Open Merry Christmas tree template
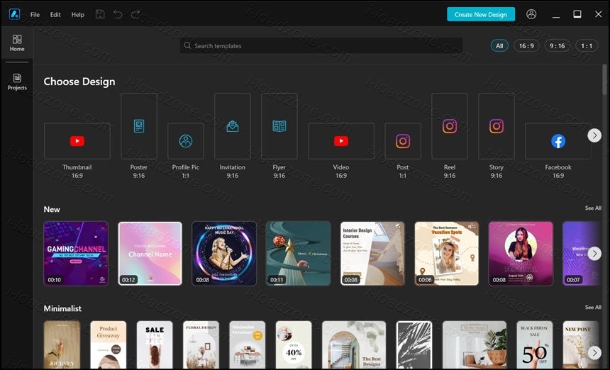The height and width of the screenshot is (370, 610). [x=299, y=254]
